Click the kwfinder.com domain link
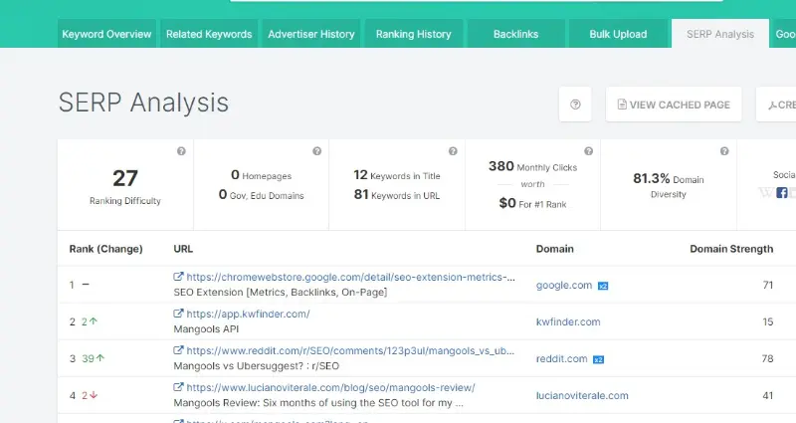Image resolution: width=796 pixels, height=423 pixels. pos(568,321)
